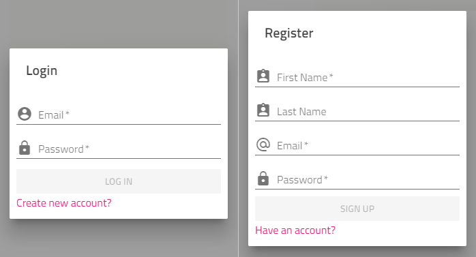Click the badge icon next to First Name
This screenshot has height=257, width=476.
[x=263, y=76]
